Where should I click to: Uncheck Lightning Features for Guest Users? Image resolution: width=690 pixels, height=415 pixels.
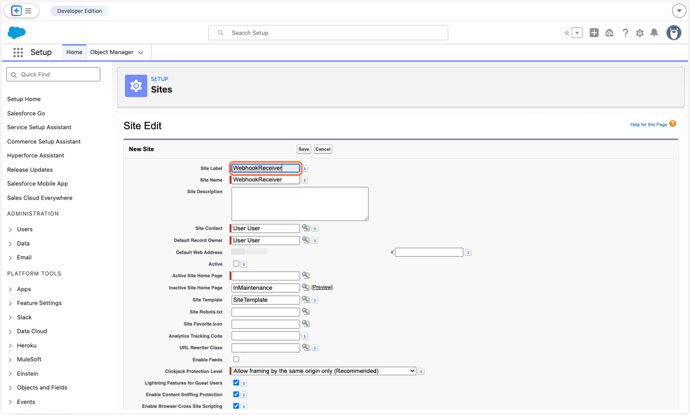[x=236, y=382]
